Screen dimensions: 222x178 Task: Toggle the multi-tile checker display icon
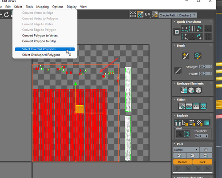(133, 15)
